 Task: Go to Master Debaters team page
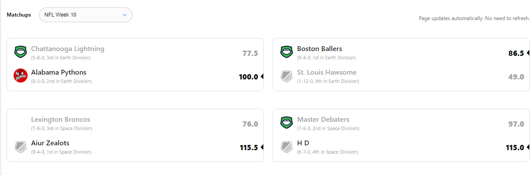323,120
